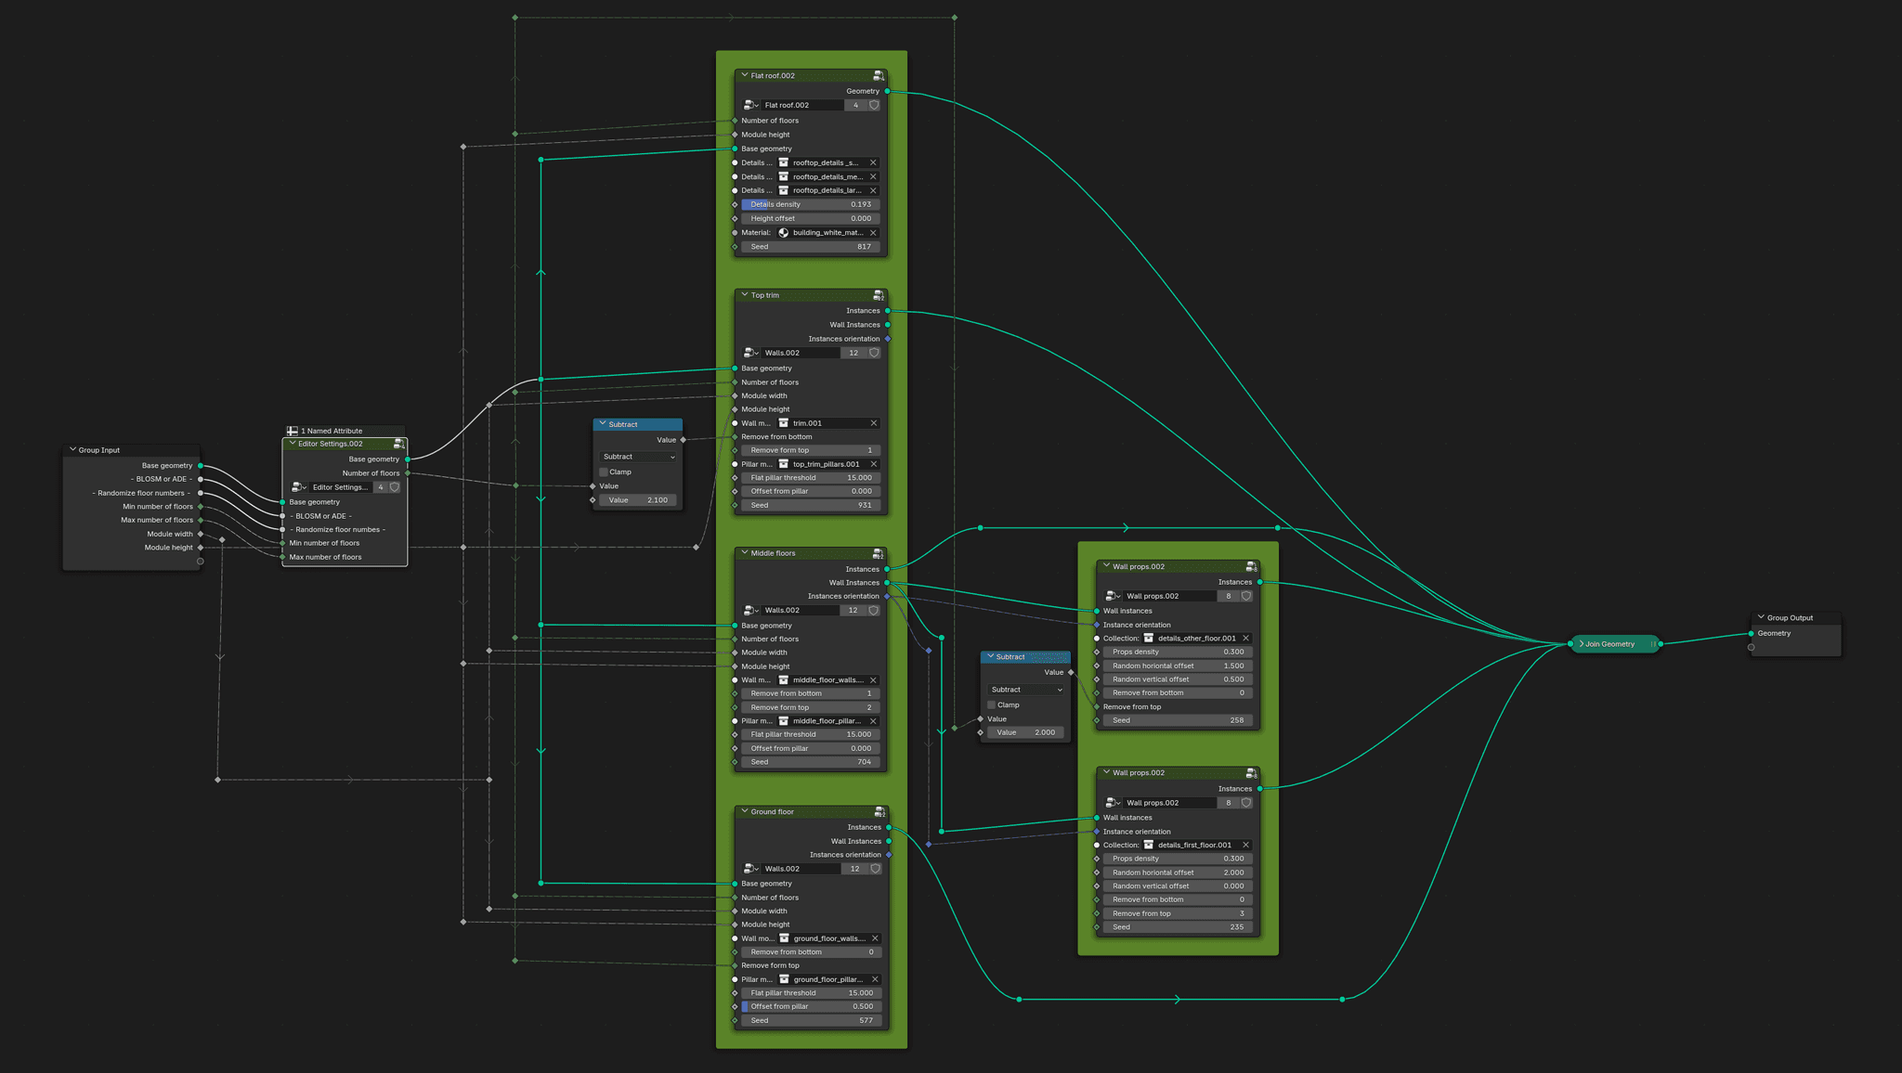Open Subtract operation dropdown above Value 2.100
This screenshot has height=1073, width=1902.
[638, 457]
